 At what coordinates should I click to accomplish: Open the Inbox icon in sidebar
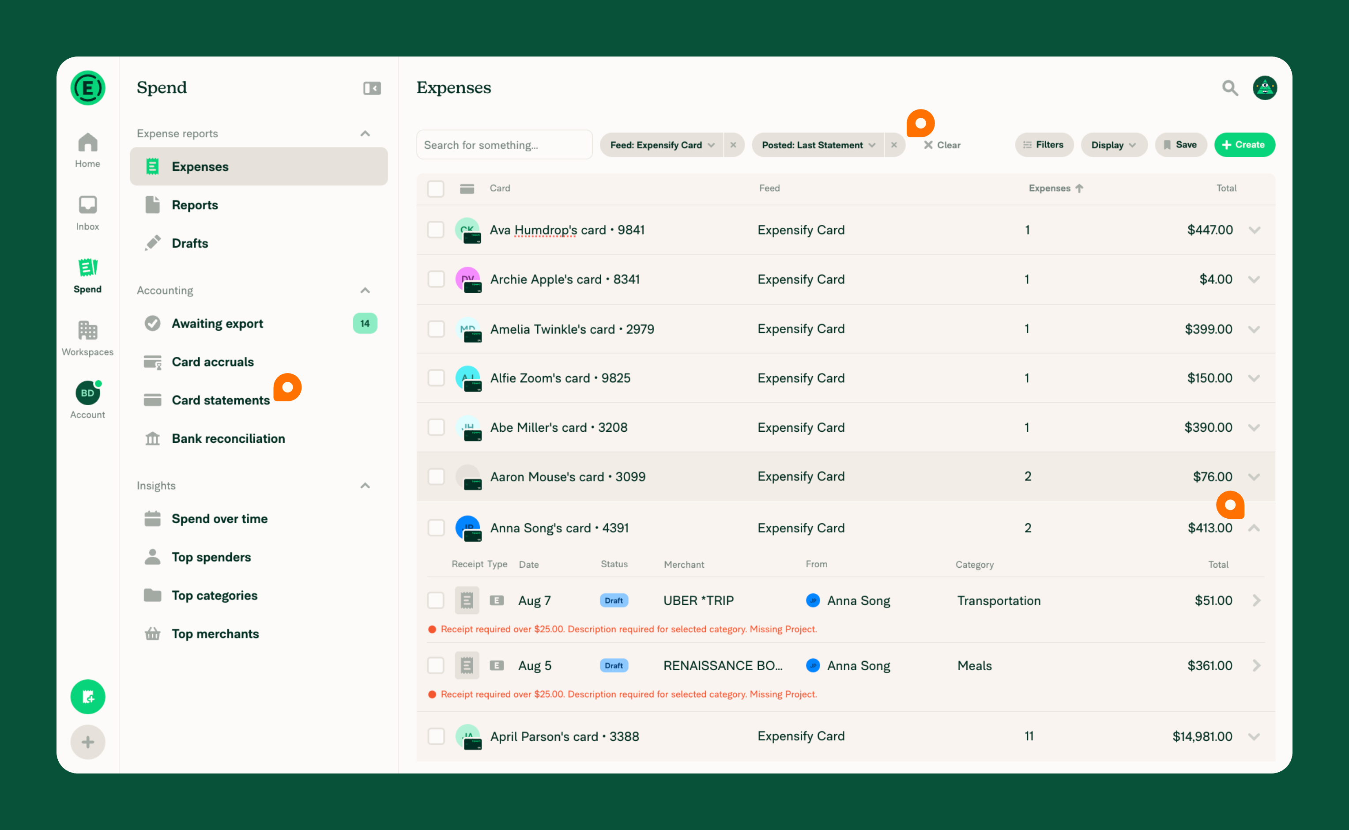click(x=88, y=205)
